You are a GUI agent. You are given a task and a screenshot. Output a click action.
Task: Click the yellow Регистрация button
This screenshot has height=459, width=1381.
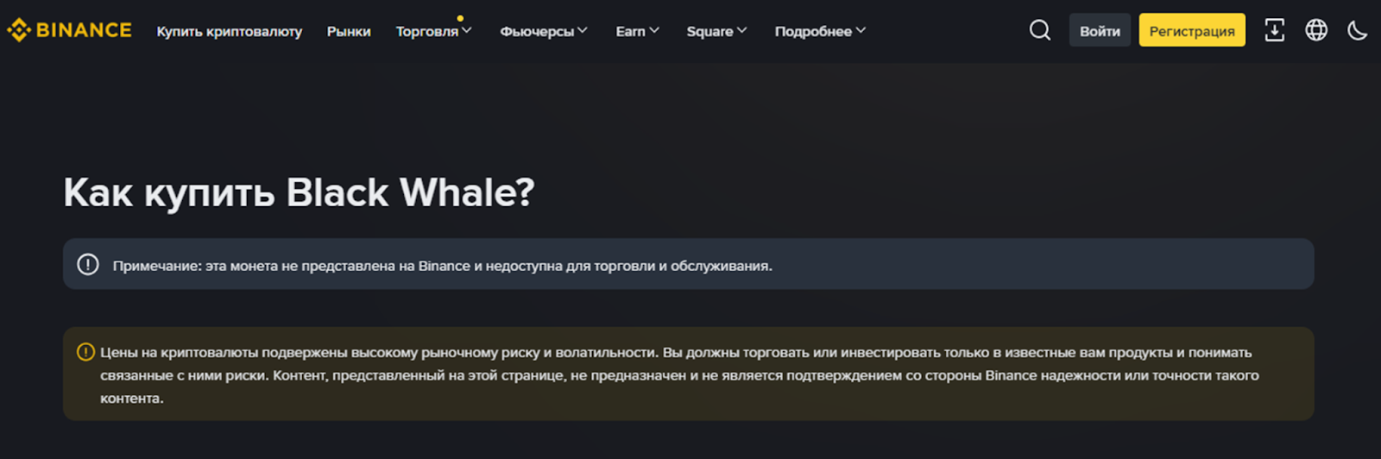(x=1191, y=30)
